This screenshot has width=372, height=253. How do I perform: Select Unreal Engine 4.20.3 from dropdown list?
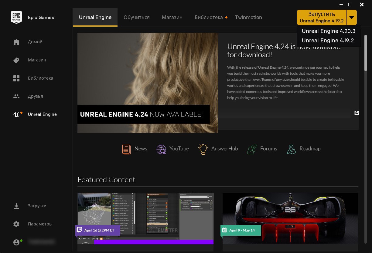tap(329, 31)
